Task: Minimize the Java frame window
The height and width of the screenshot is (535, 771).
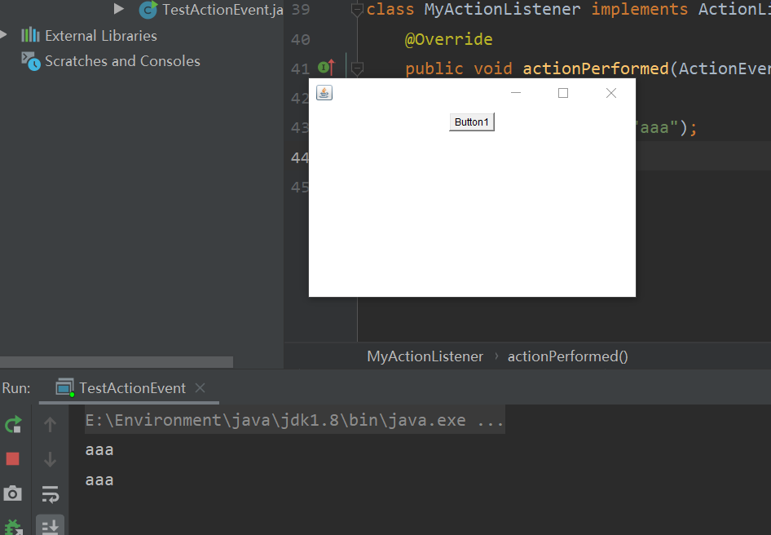Action: point(516,92)
